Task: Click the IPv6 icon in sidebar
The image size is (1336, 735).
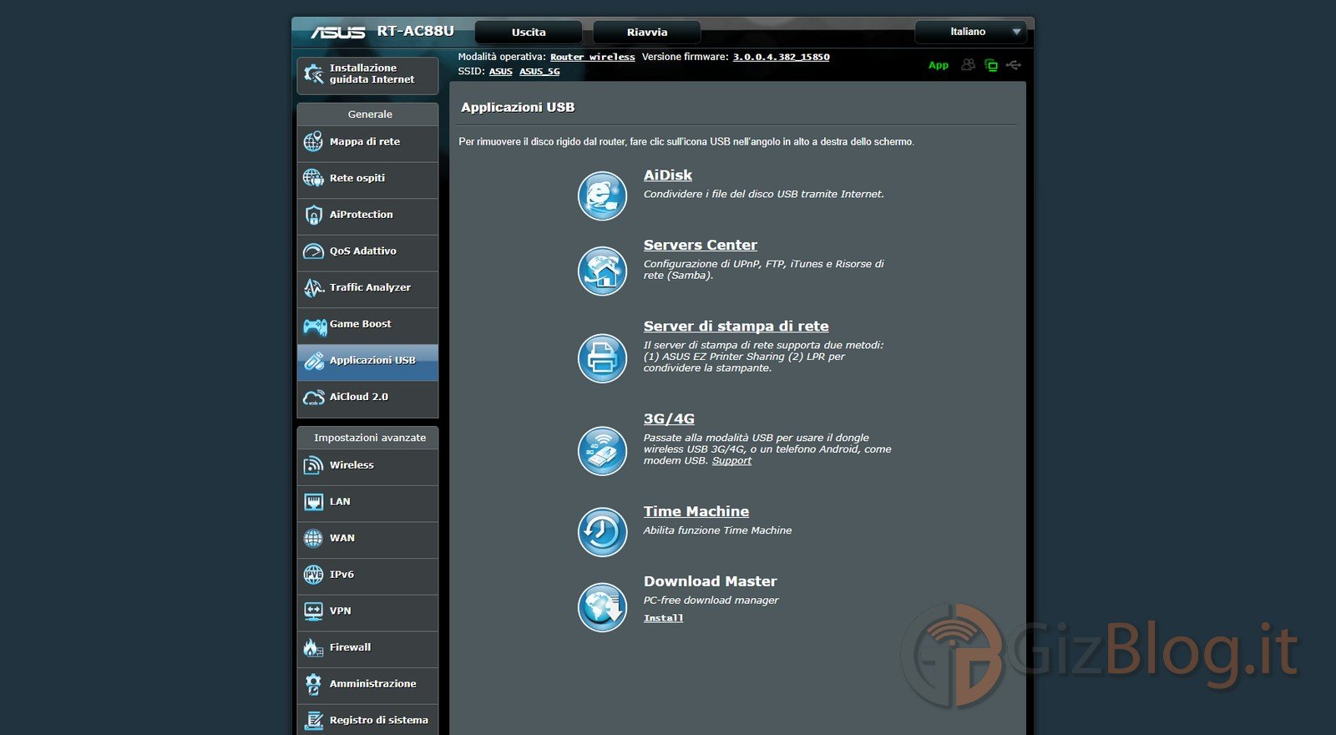Action: 313,575
